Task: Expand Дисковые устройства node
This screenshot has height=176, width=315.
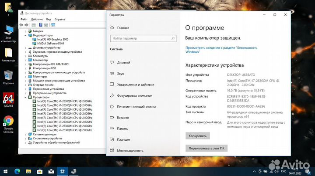Action: (25, 48)
